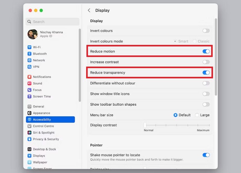Select Large menu bar size

[x=197, y=115]
